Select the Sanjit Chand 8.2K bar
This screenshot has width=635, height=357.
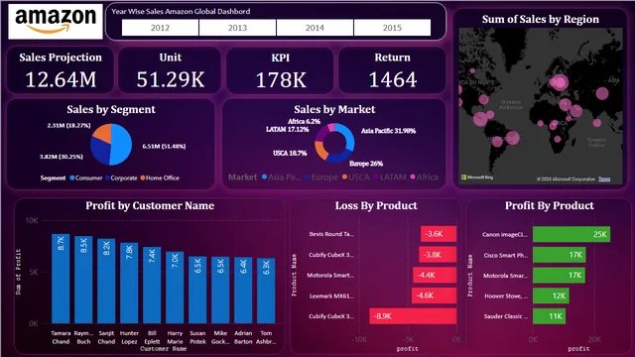[106, 281]
